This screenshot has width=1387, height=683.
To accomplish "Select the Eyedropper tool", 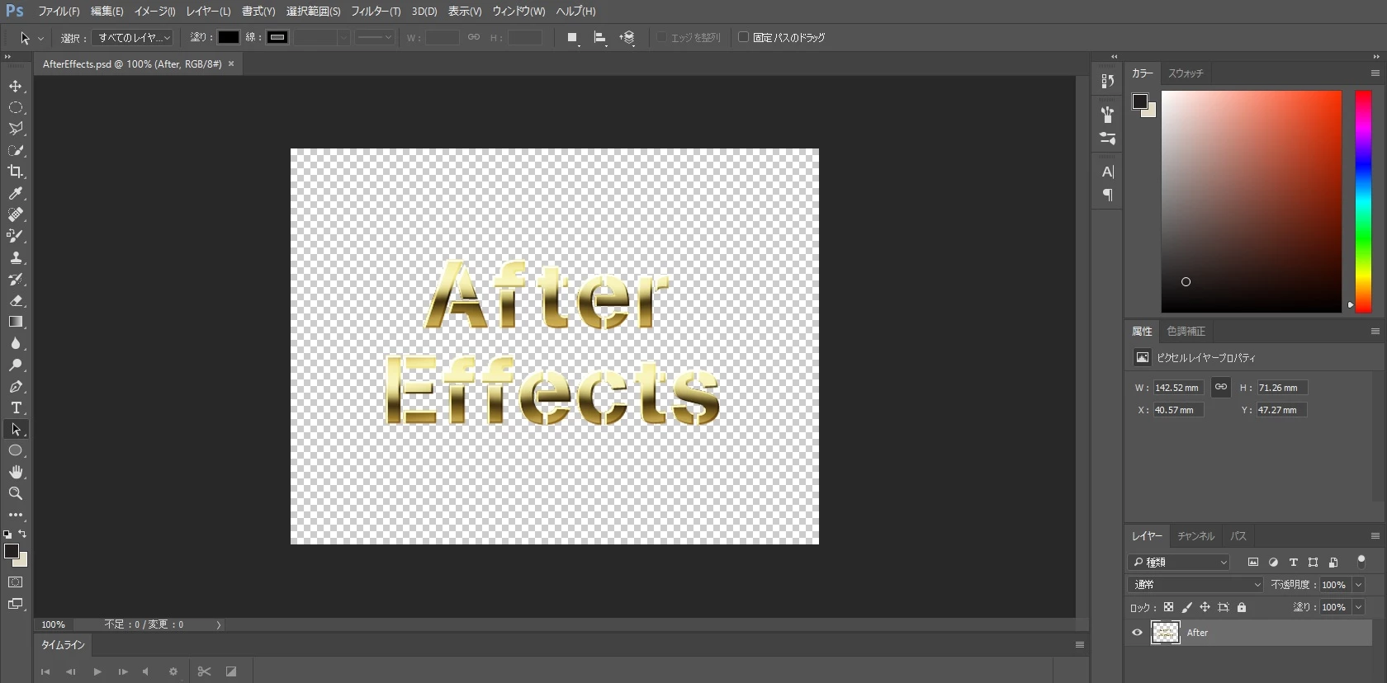I will pos(16,193).
